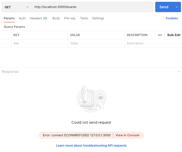Click the three-dots column options icon
Screen dimensions: 182x152
[160, 35]
